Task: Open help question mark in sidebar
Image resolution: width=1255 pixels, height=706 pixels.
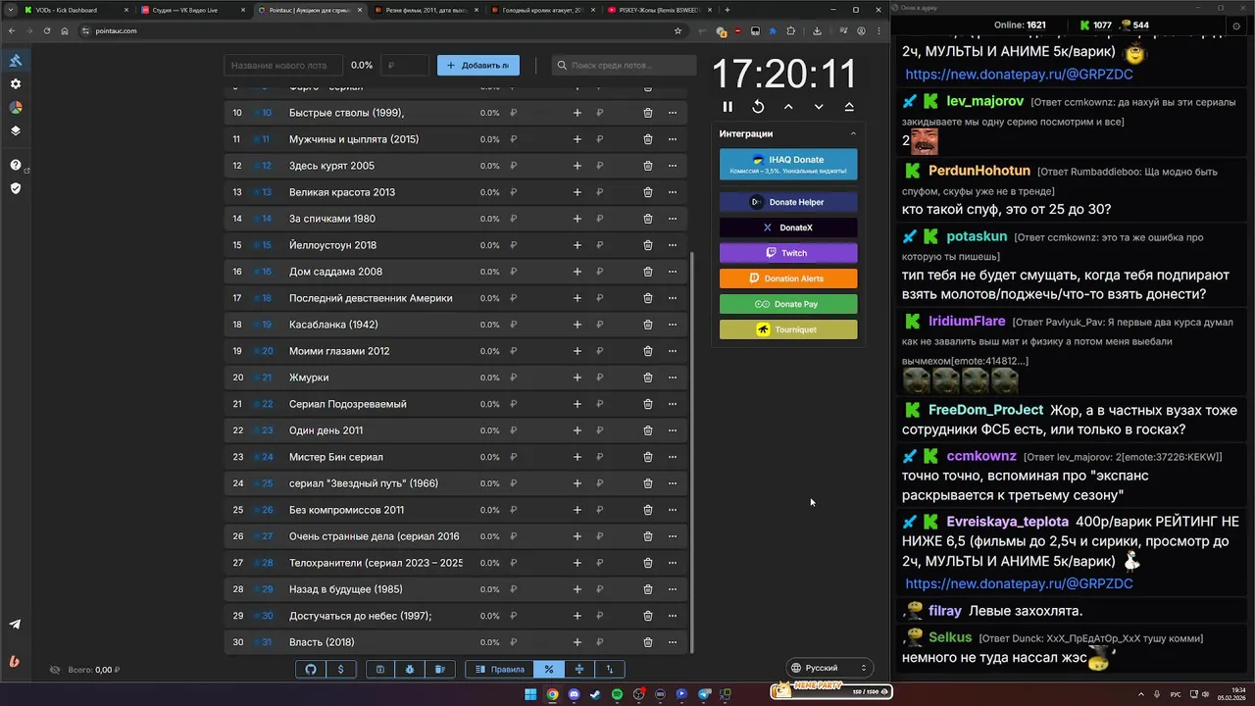Action: [x=16, y=165]
